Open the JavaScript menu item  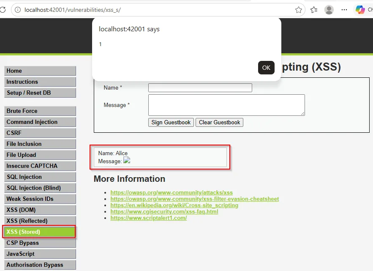pos(40,254)
